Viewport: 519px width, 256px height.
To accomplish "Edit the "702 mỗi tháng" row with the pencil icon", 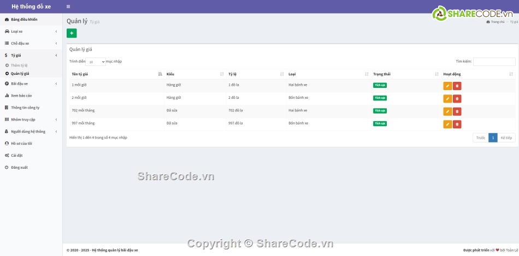I will [x=447, y=111].
